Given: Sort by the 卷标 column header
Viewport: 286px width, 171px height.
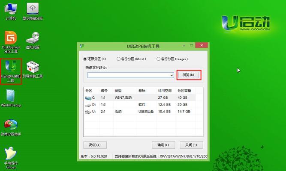Looking at the screenshot, I should click(142, 91).
